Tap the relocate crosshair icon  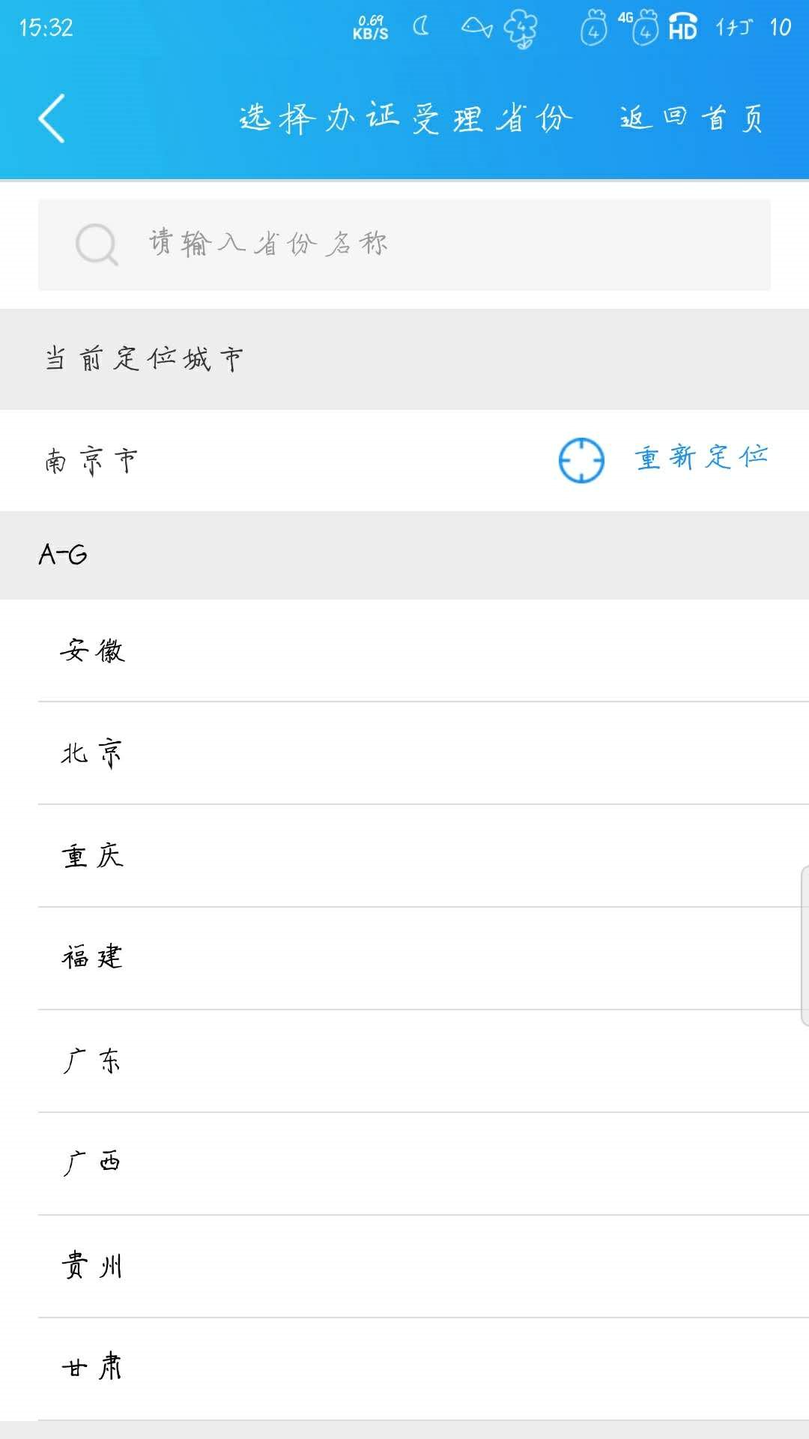pyautogui.click(x=581, y=460)
